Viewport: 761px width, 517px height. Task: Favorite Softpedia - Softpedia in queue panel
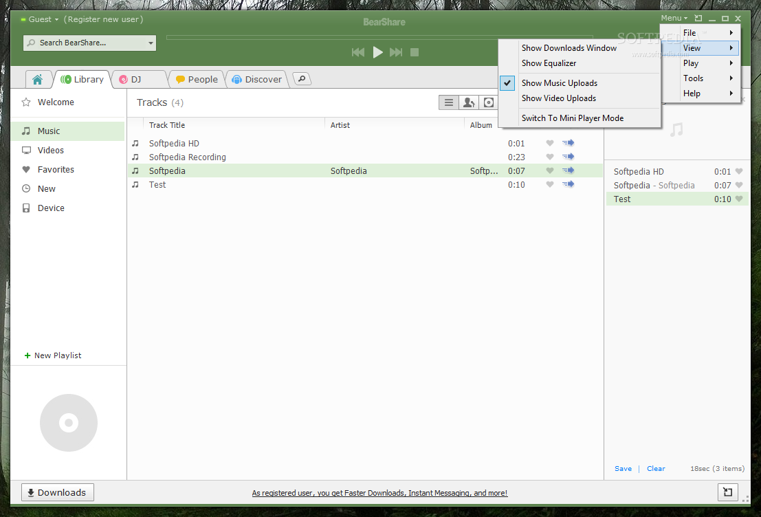[739, 185]
